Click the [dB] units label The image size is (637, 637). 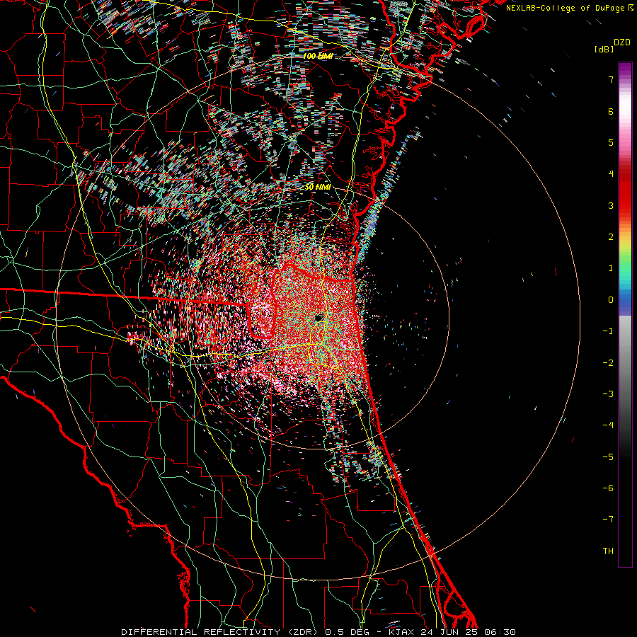[x=604, y=49]
